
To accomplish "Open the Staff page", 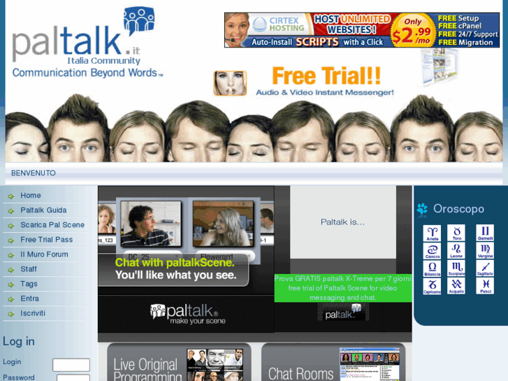I will (x=29, y=269).
